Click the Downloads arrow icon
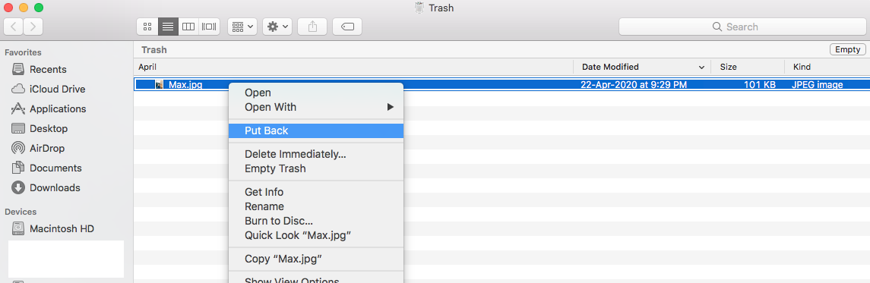 (18, 187)
